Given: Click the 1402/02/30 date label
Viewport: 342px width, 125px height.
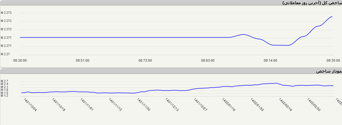Looking at the screenshot, I should pyautogui.click(x=314, y=105).
